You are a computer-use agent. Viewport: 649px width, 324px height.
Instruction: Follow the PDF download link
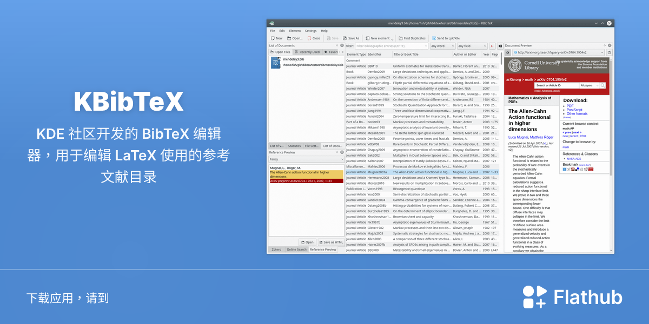pos(570,106)
